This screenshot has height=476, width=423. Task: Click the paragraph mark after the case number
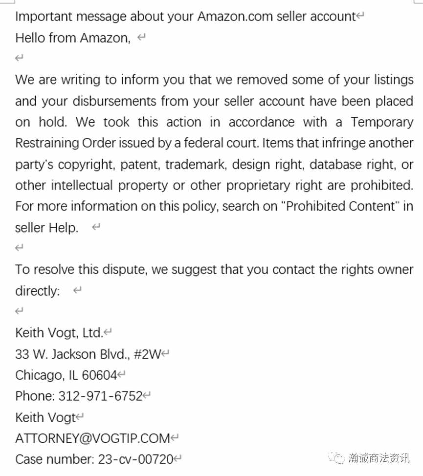[178, 458]
